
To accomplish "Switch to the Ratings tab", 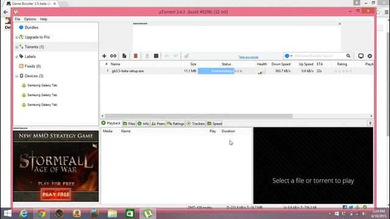I will coord(175,123).
